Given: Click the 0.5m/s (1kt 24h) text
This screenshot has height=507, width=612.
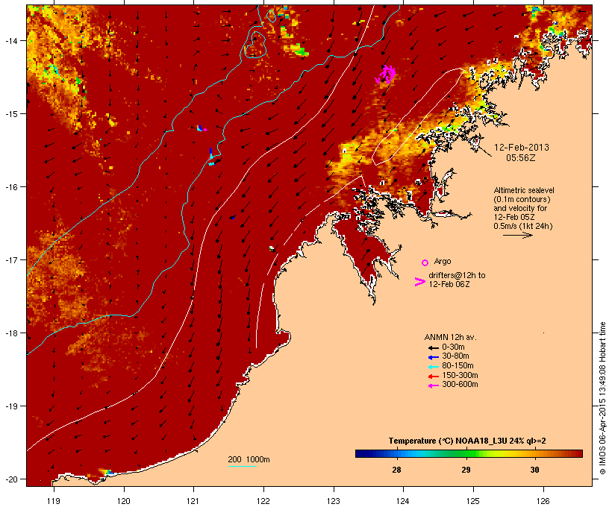Looking at the screenshot, I should tap(523, 226).
